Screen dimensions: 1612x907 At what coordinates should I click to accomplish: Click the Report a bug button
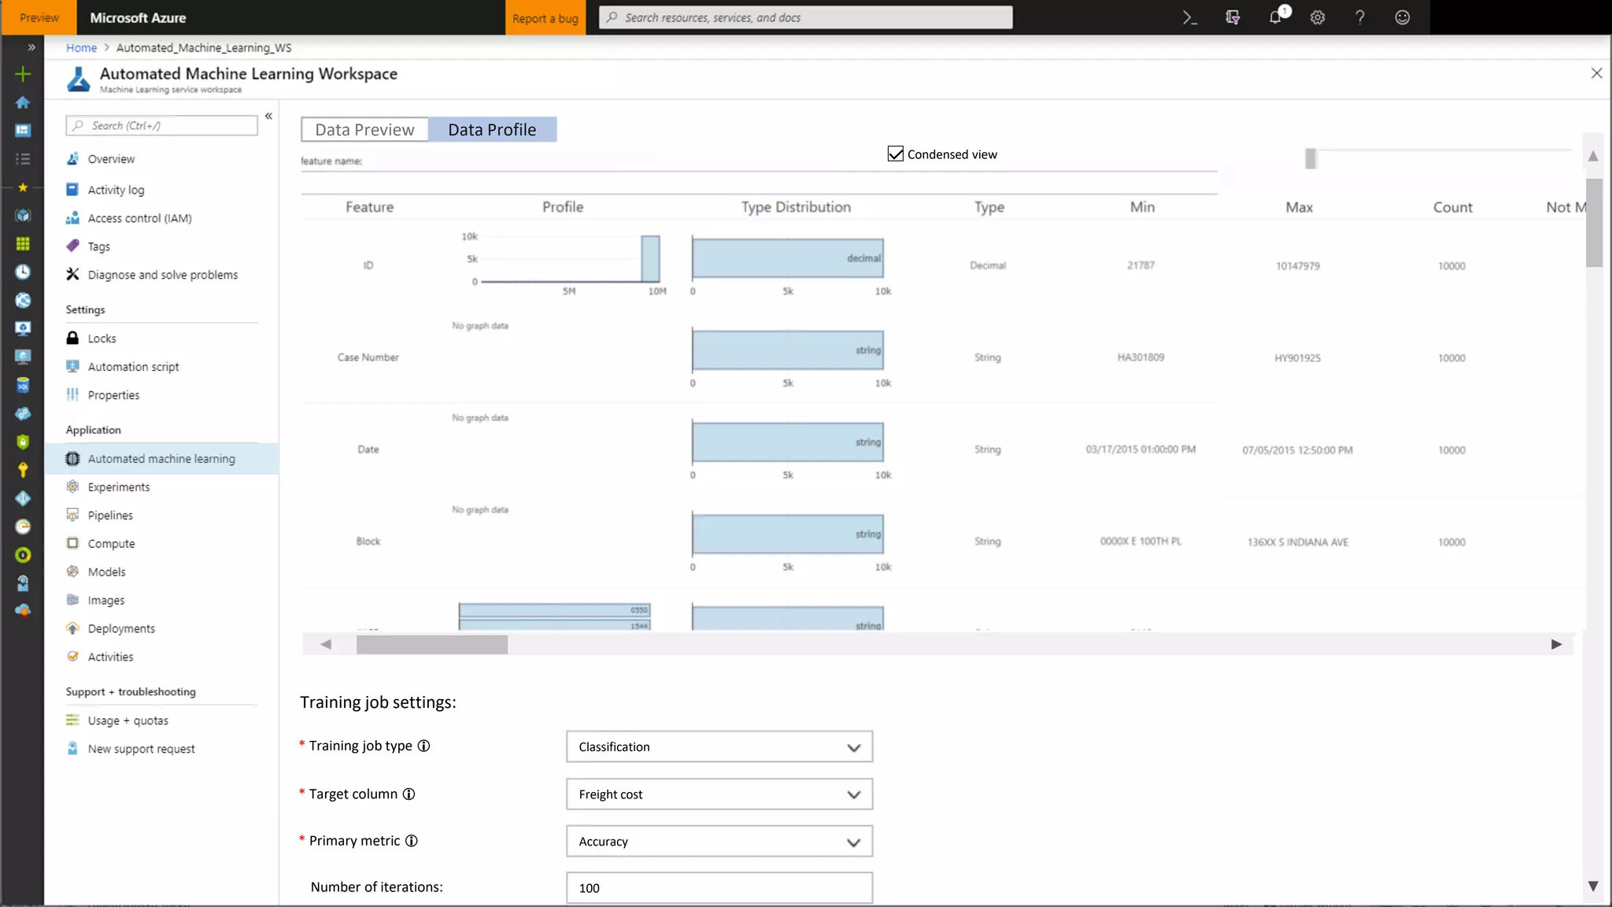pos(545,17)
